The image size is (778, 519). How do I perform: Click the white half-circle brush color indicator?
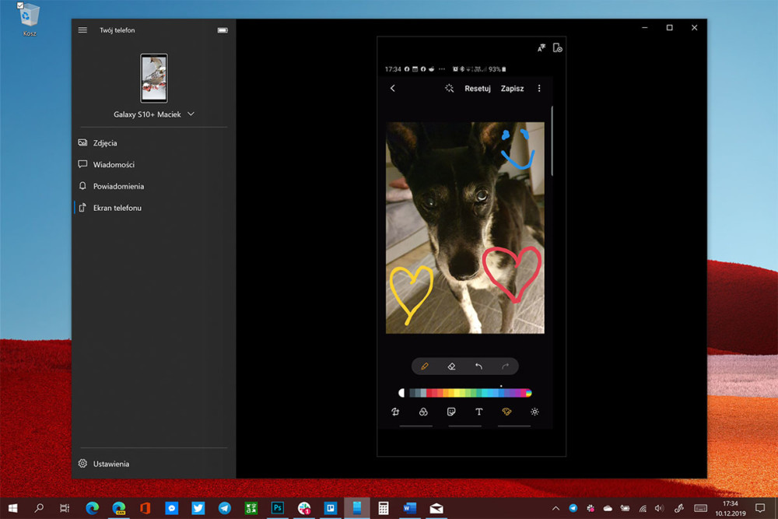(x=401, y=393)
